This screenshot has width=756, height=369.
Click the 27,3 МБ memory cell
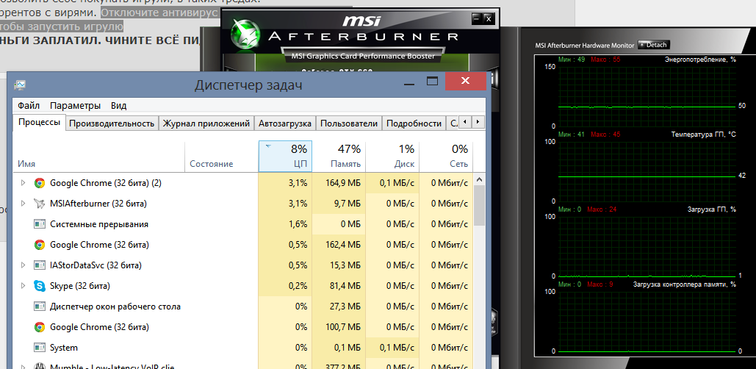coord(339,307)
